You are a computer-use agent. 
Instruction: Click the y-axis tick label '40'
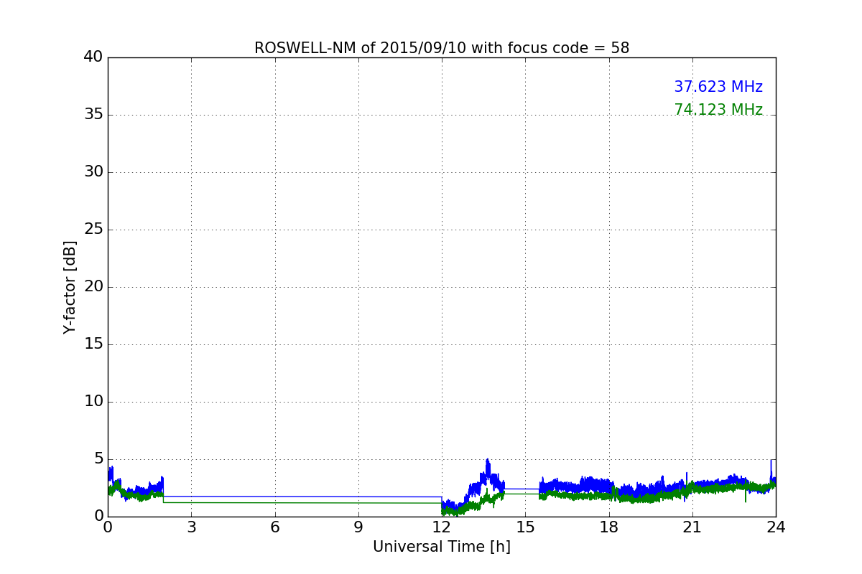click(93, 57)
